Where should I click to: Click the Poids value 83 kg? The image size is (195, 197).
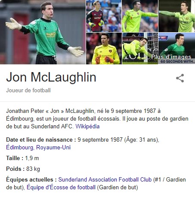pos(33,169)
